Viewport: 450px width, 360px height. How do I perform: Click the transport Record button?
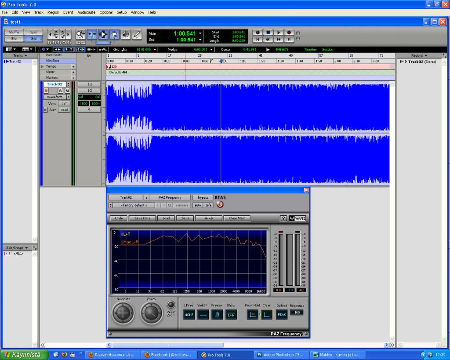click(289, 33)
